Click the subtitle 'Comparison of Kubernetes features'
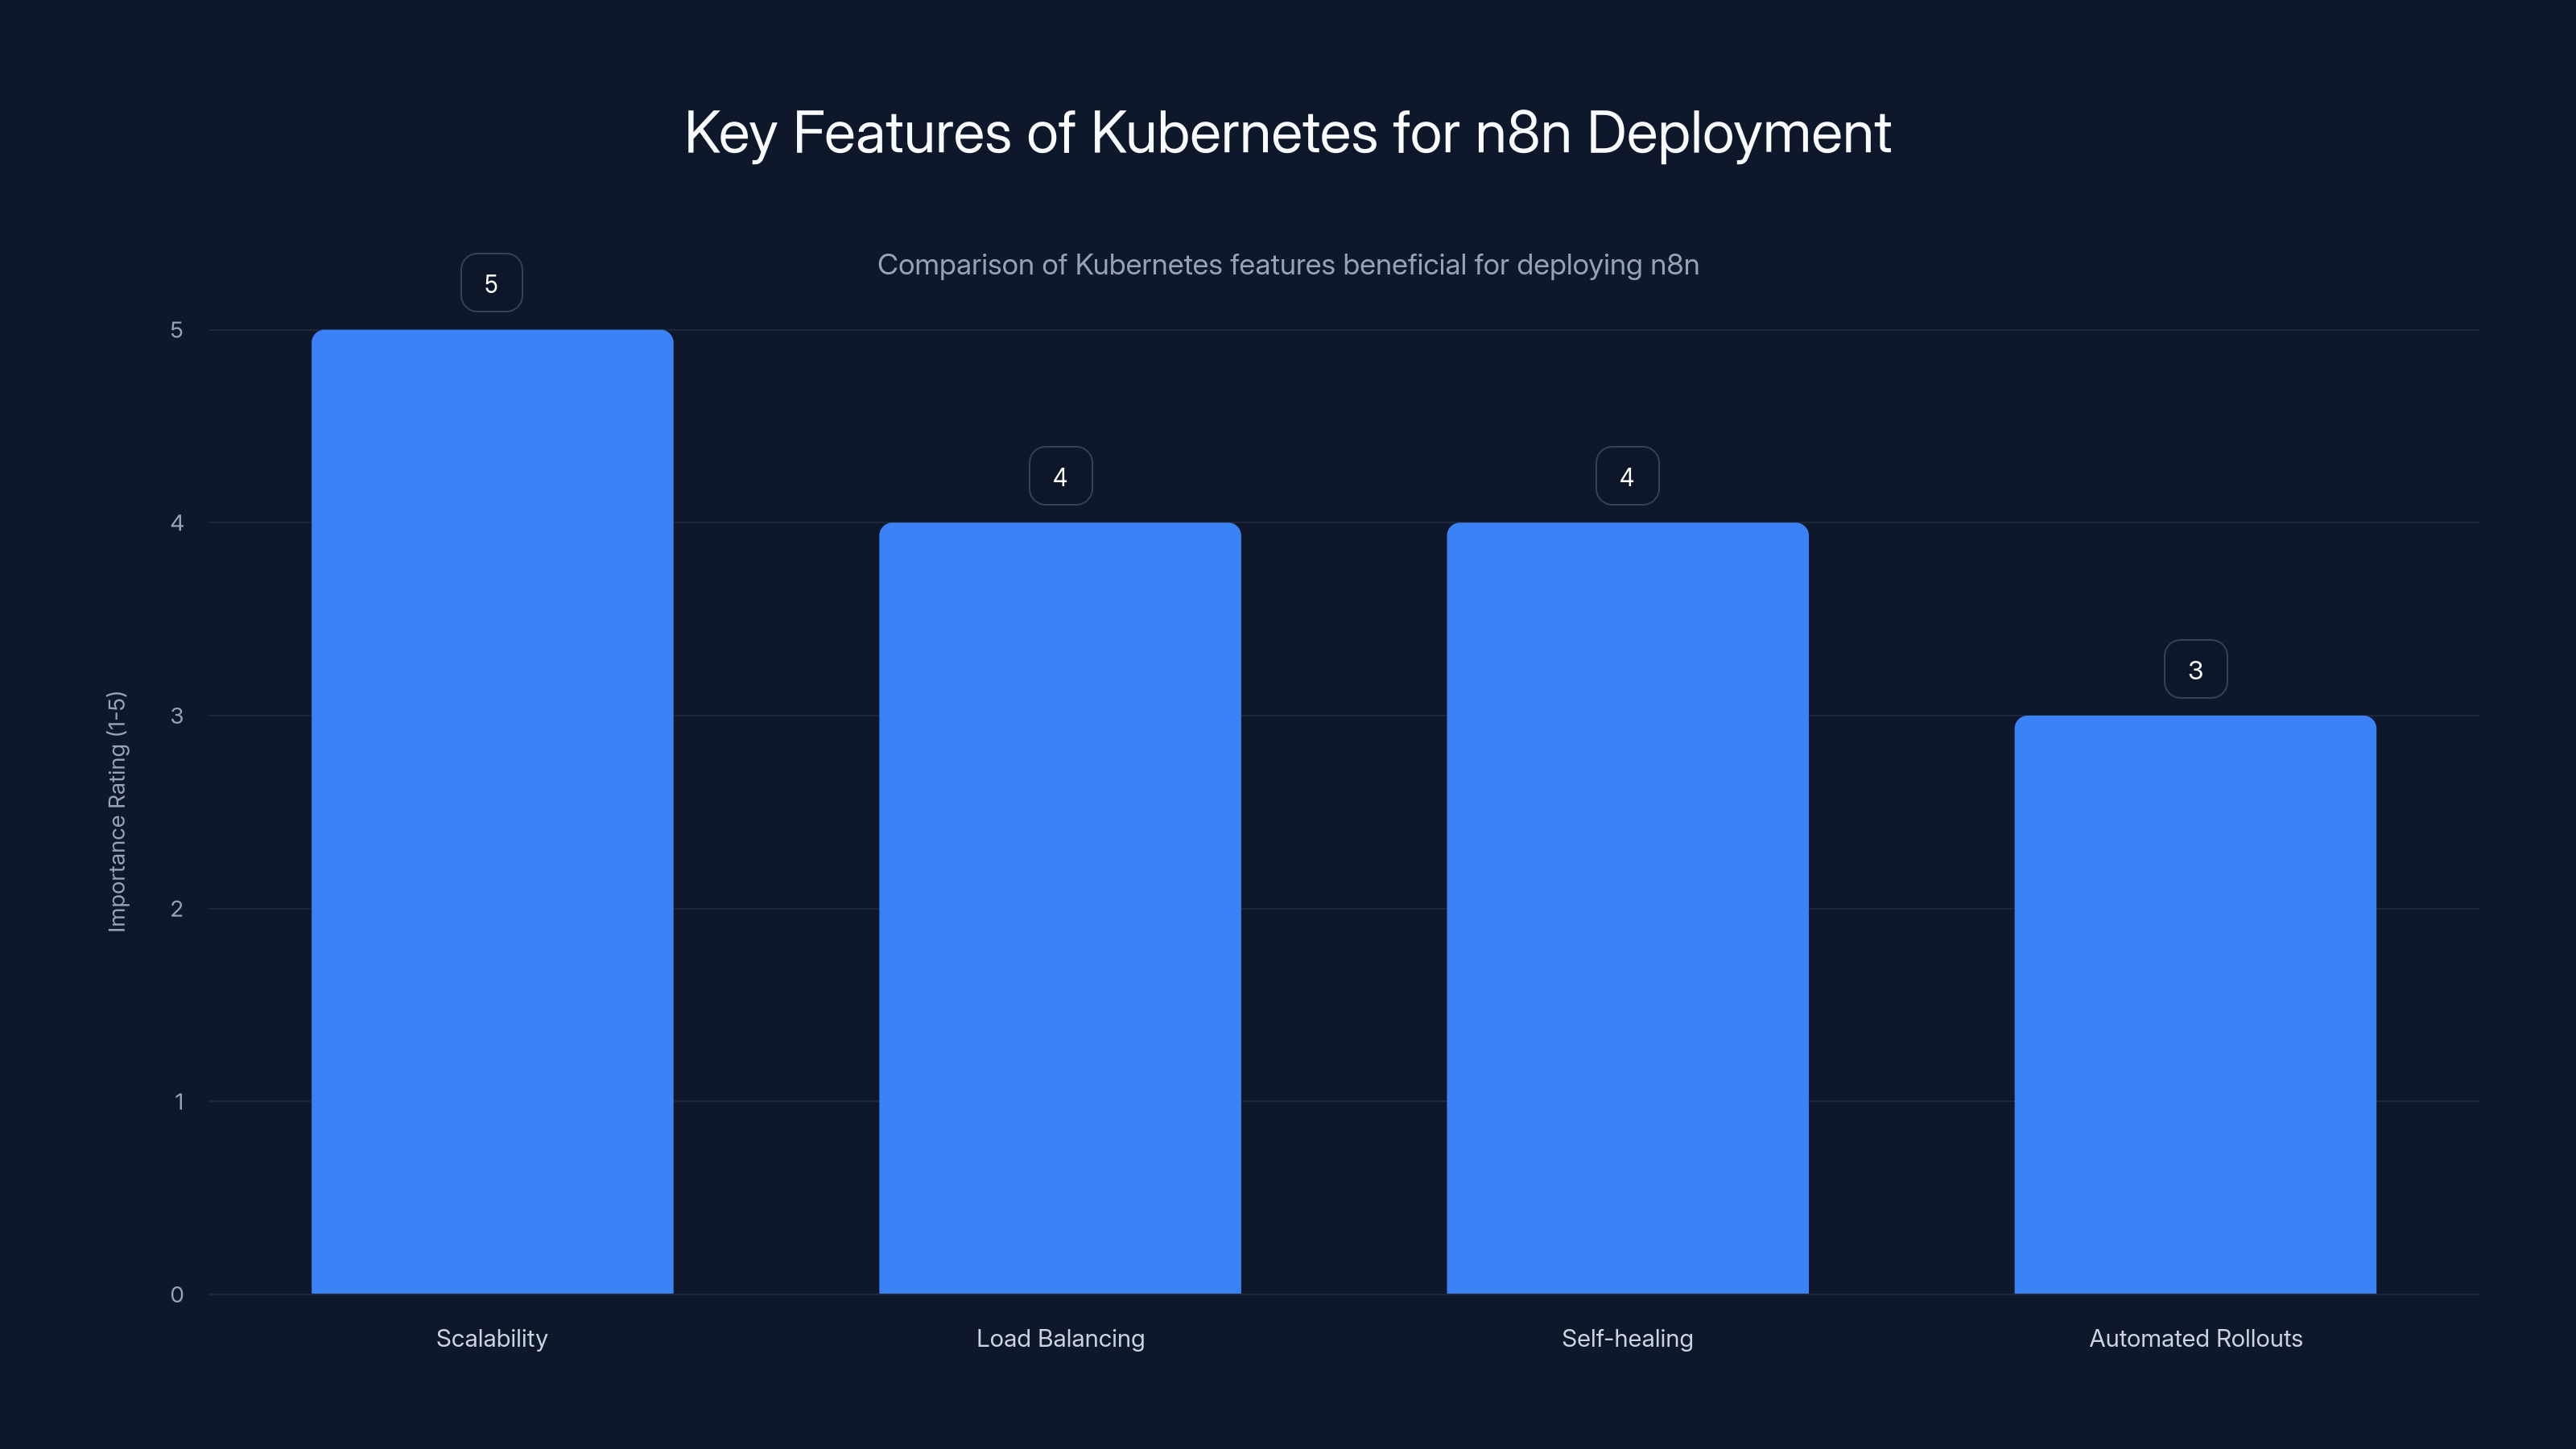Screen dimensions: 2576x1449 pyautogui.click(x=1288, y=265)
